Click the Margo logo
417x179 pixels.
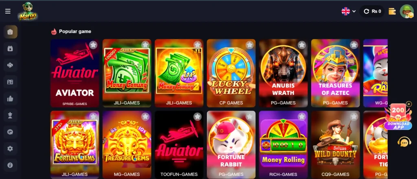pos(28,11)
